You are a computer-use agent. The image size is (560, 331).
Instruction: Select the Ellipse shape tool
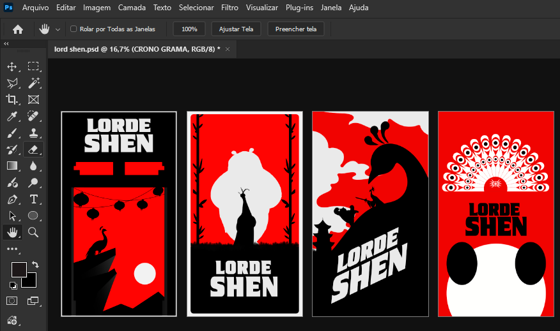pyautogui.click(x=33, y=216)
